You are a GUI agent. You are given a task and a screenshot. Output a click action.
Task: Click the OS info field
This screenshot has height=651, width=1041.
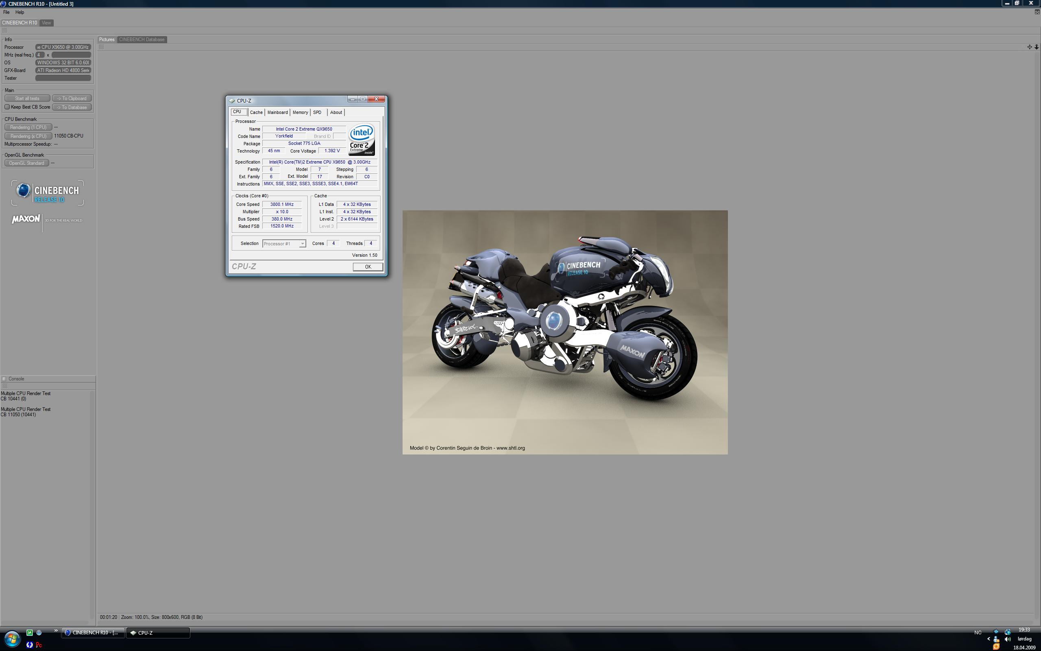63,63
